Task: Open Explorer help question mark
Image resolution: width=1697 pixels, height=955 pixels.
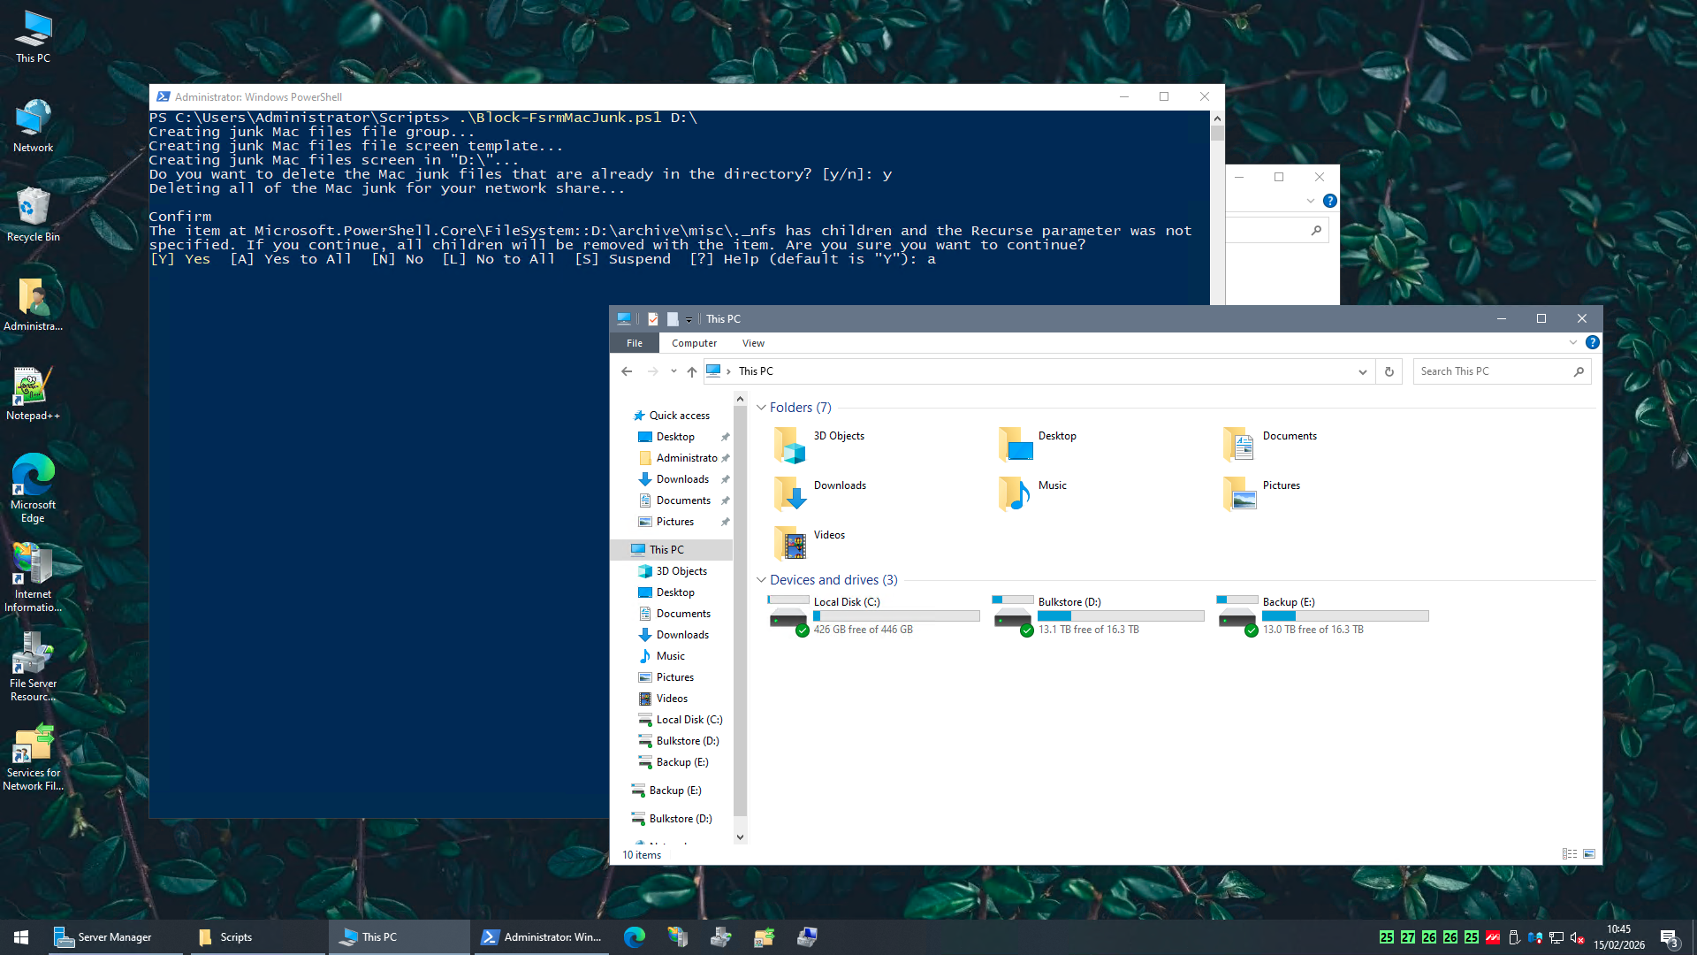Action: click(1592, 342)
